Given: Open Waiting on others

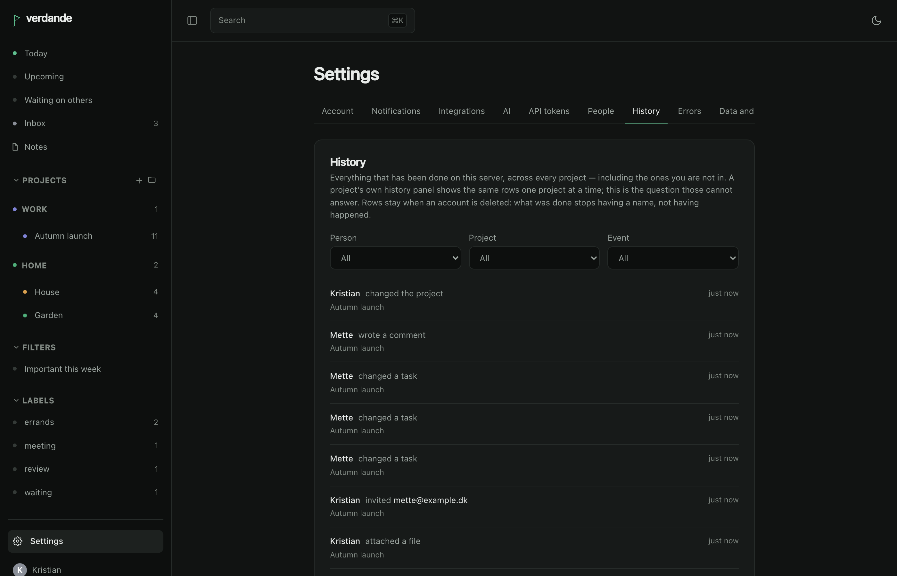Looking at the screenshot, I should point(85,100).
